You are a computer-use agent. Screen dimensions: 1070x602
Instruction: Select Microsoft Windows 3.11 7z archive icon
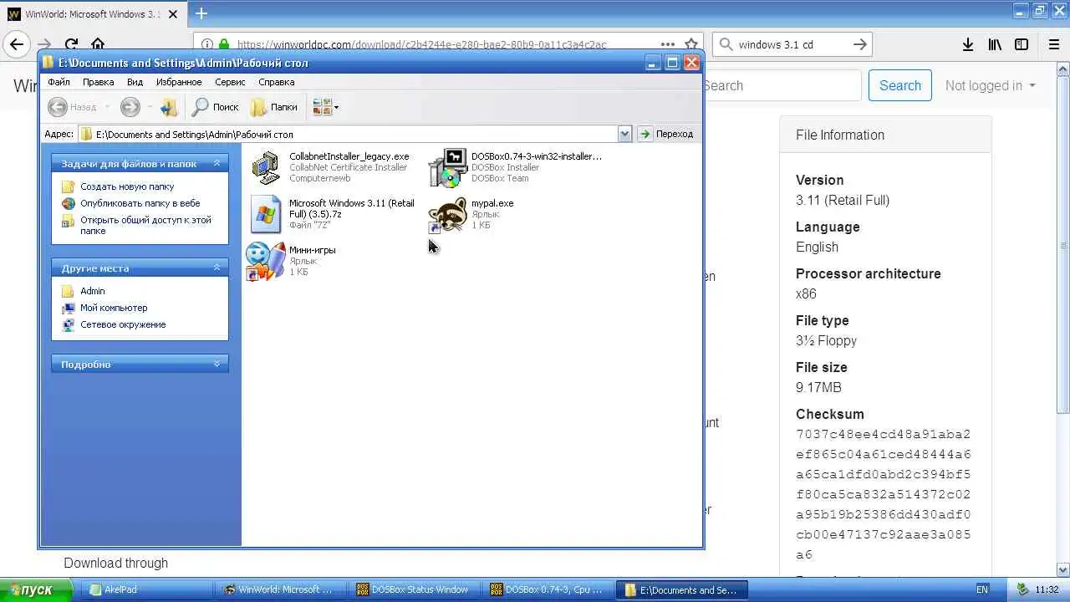266,214
